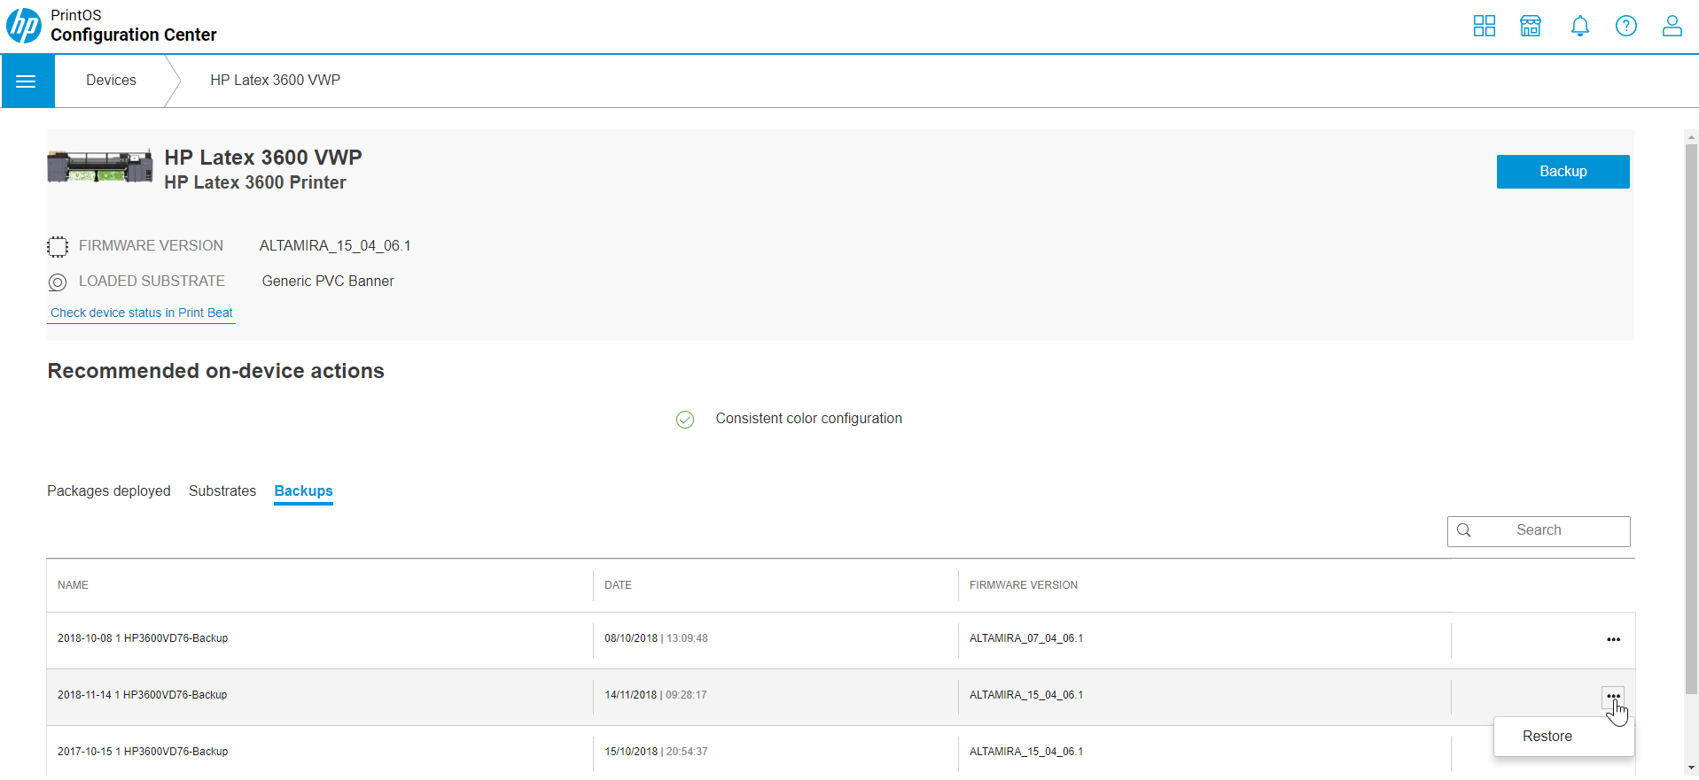The height and width of the screenshot is (780, 1699).
Task: Open the applications grid icon
Action: click(1485, 26)
